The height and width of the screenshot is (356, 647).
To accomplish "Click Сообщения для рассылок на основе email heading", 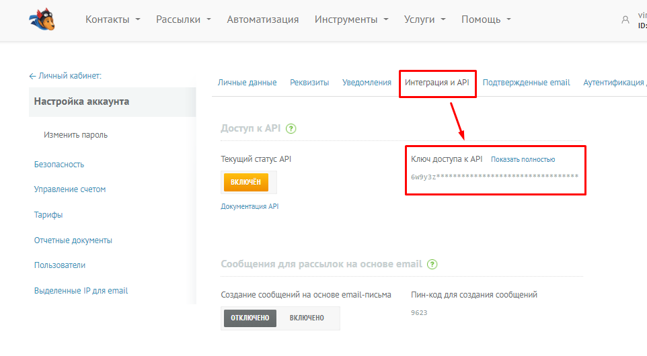I will (x=321, y=264).
